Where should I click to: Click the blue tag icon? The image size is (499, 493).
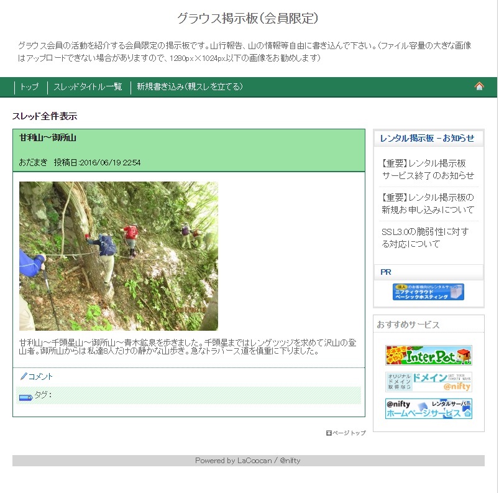(x=25, y=397)
